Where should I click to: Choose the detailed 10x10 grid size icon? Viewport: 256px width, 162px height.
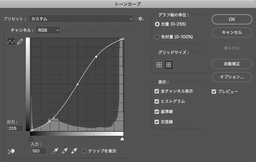tap(168, 65)
